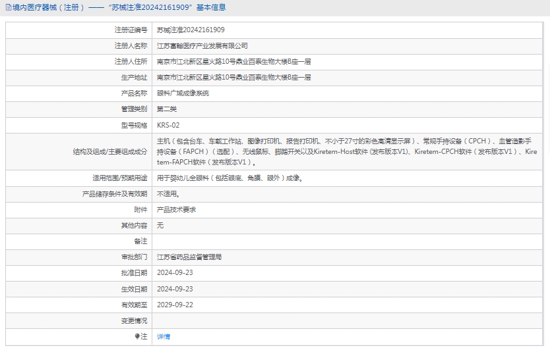The image size is (550, 350).
Task: Click the bullet marker icon beside 注
Action: click(x=137, y=336)
